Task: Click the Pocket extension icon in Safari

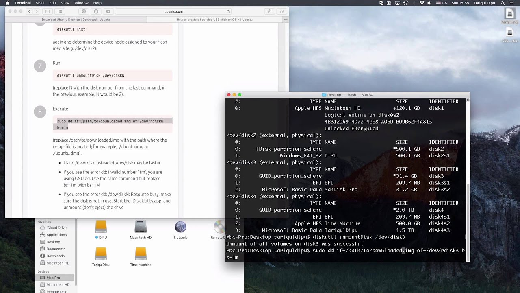Action: point(108,11)
